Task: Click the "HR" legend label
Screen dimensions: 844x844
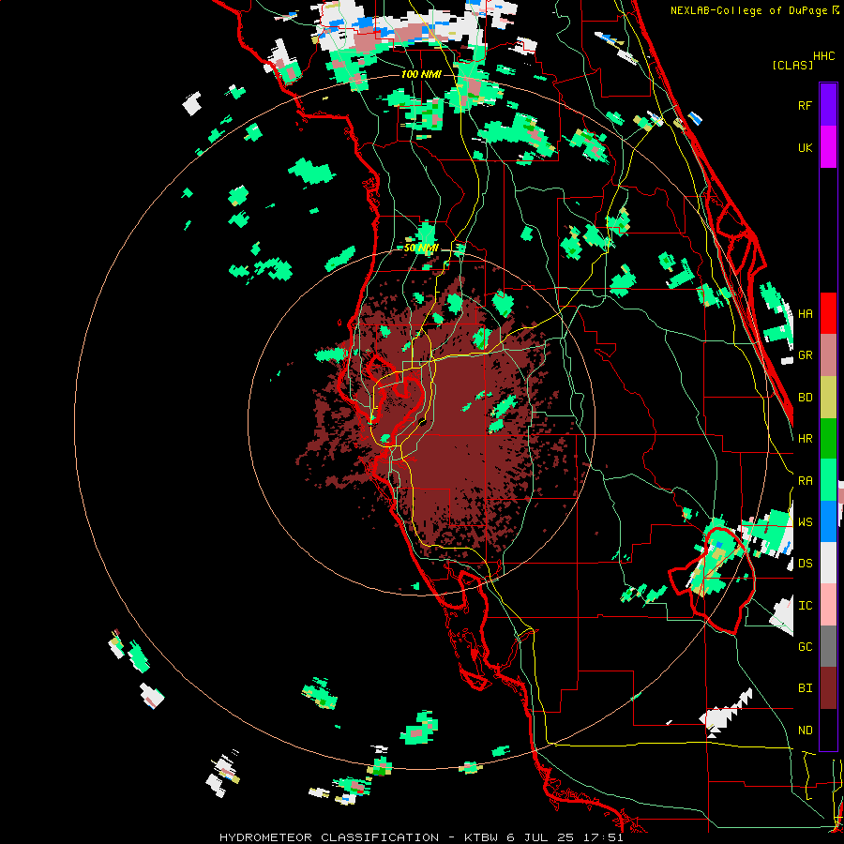Action: click(x=805, y=439)
